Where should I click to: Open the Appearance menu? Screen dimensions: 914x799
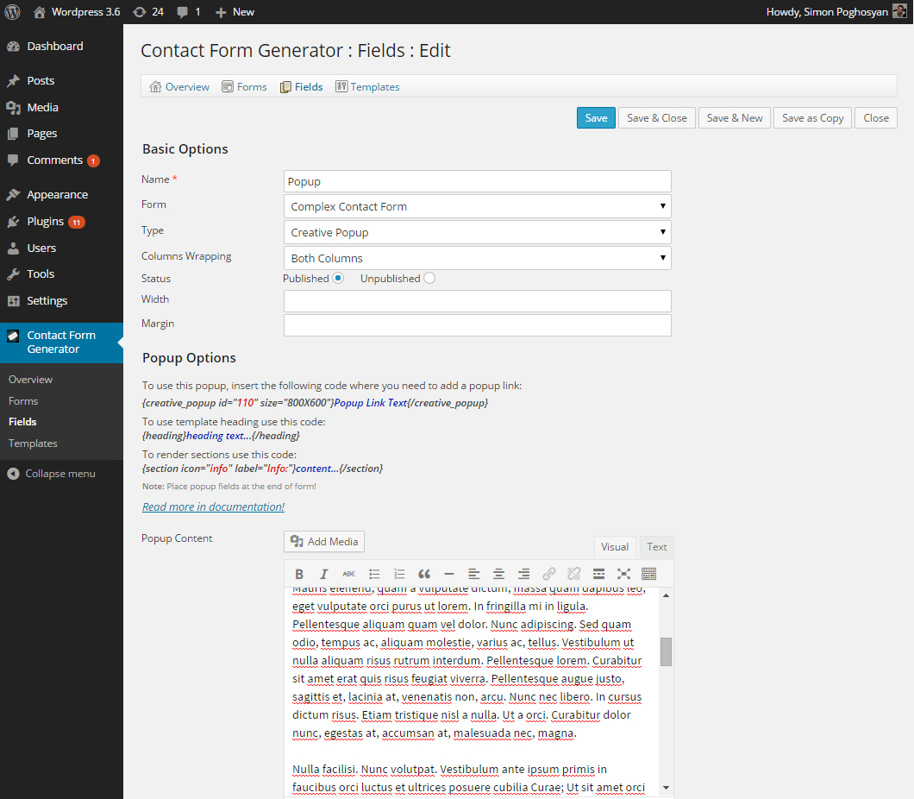[57, 195]
